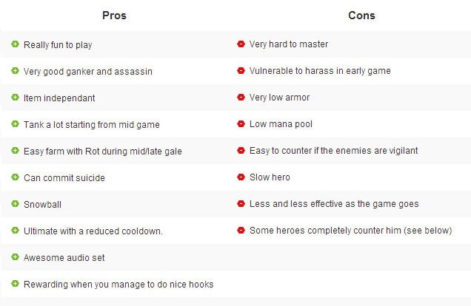Viewport: 471px width, 306px height.
Task: Click 'Easy farm with Rot during mid/late gale' text
Action: click(102, 151)
